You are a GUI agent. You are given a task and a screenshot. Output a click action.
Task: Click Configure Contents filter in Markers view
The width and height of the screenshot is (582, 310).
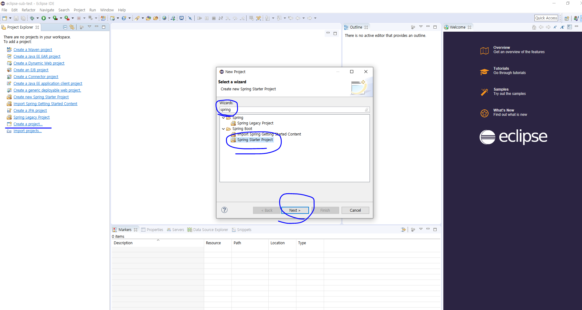(x=403, y=230)
